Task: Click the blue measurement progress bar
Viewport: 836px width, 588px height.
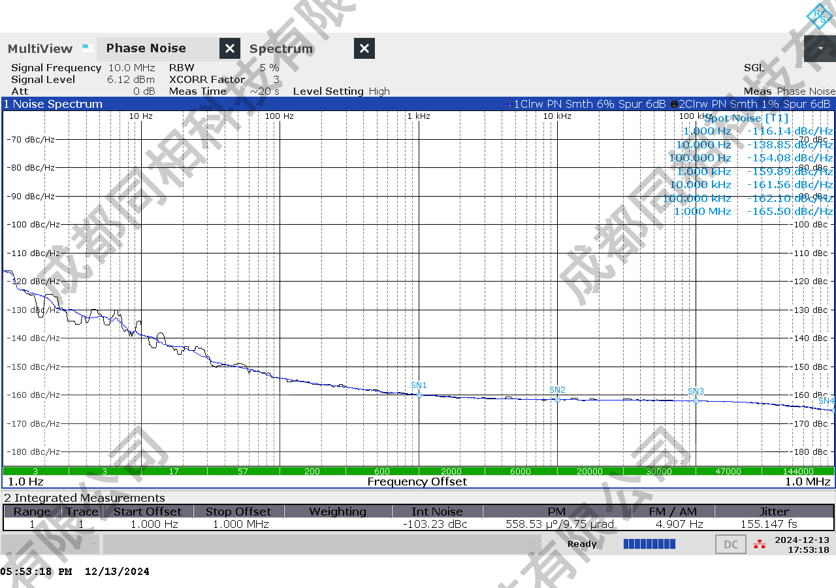Action: click(649, 544)
